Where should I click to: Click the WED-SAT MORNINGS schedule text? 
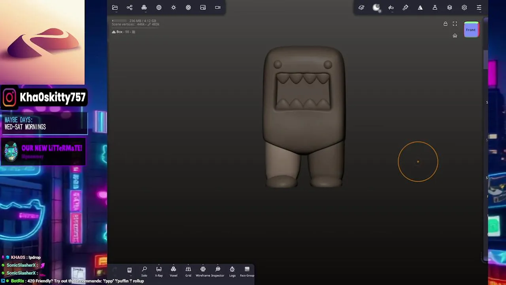point(25,127)
